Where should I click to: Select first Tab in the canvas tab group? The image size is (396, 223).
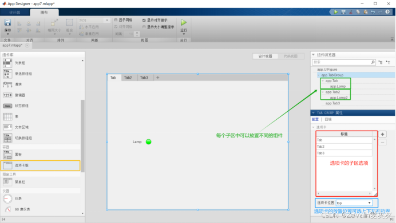coord(113,78)
